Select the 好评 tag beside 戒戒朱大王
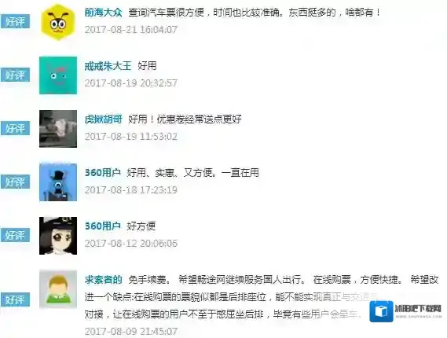This screenshot has height=338, width=447. pyautogui.click(x=15, y=75)
